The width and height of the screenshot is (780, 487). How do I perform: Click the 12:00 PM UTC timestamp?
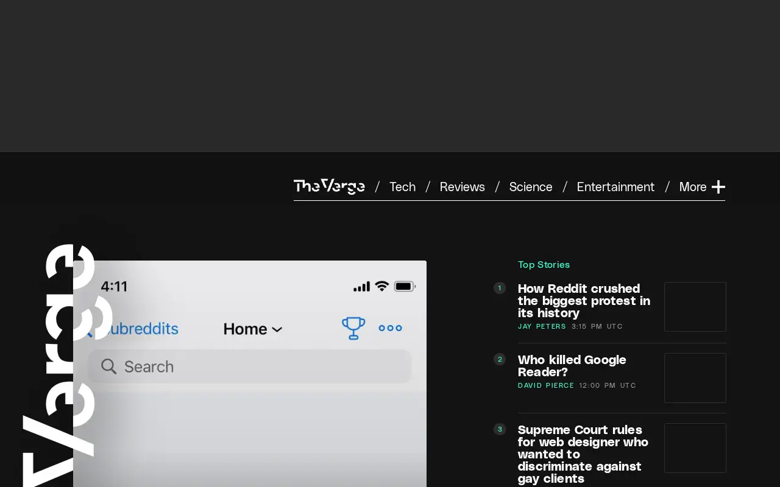click(608, 385)
